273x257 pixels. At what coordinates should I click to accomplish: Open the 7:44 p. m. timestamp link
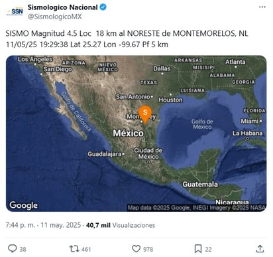21,225
